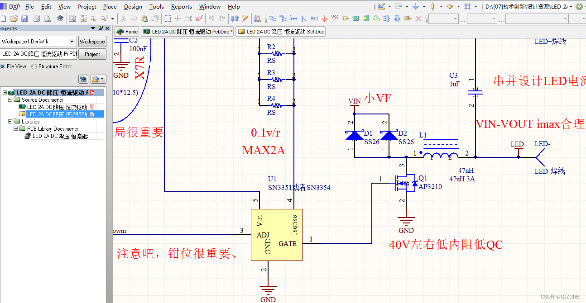Click the Workspace button in Projects panel
Image resolution: width=586 pixels, height=303 pixels.
[92, 41]
